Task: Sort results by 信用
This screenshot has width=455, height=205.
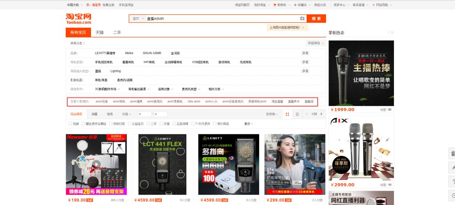Action: [110, 114]
